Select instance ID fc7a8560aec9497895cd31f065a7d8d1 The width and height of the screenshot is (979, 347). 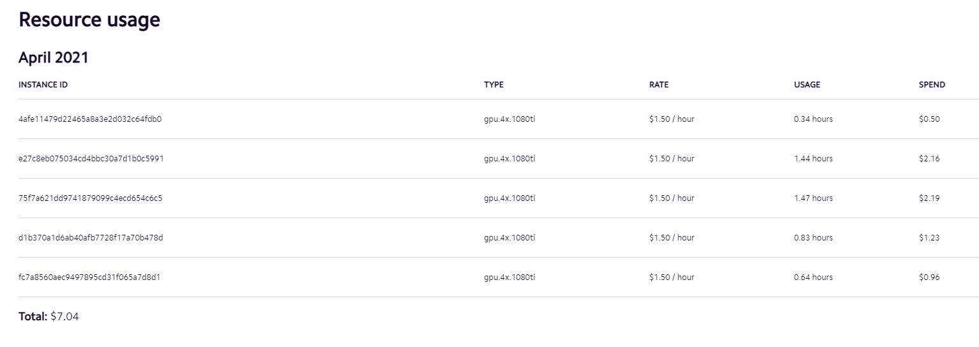point(89,277)
